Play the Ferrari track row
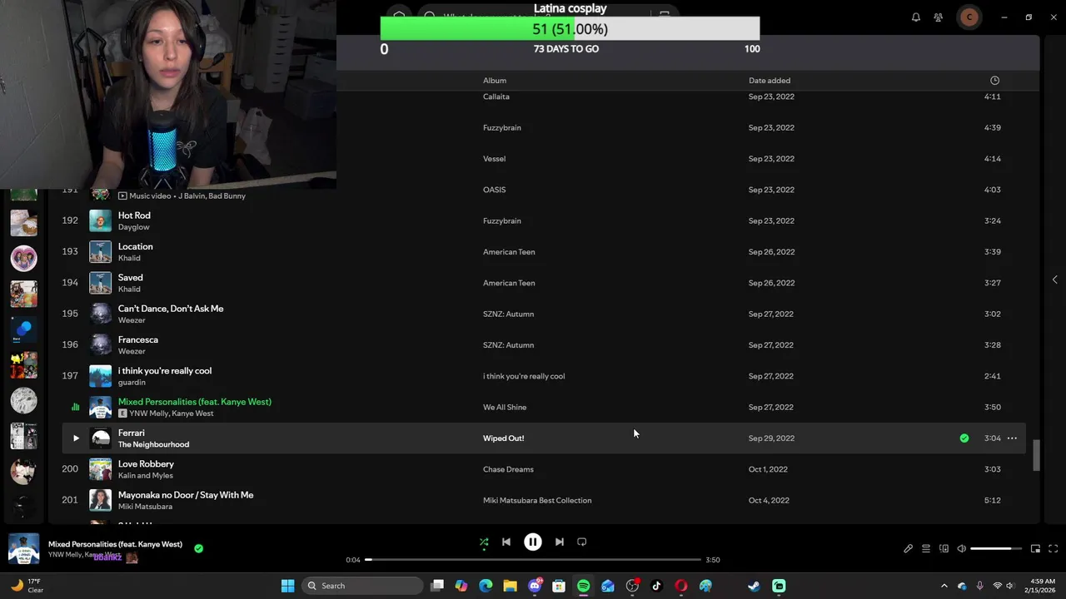Image resolution: width=1066 pixels, height=599 pixels. click(x=76, y=438)
